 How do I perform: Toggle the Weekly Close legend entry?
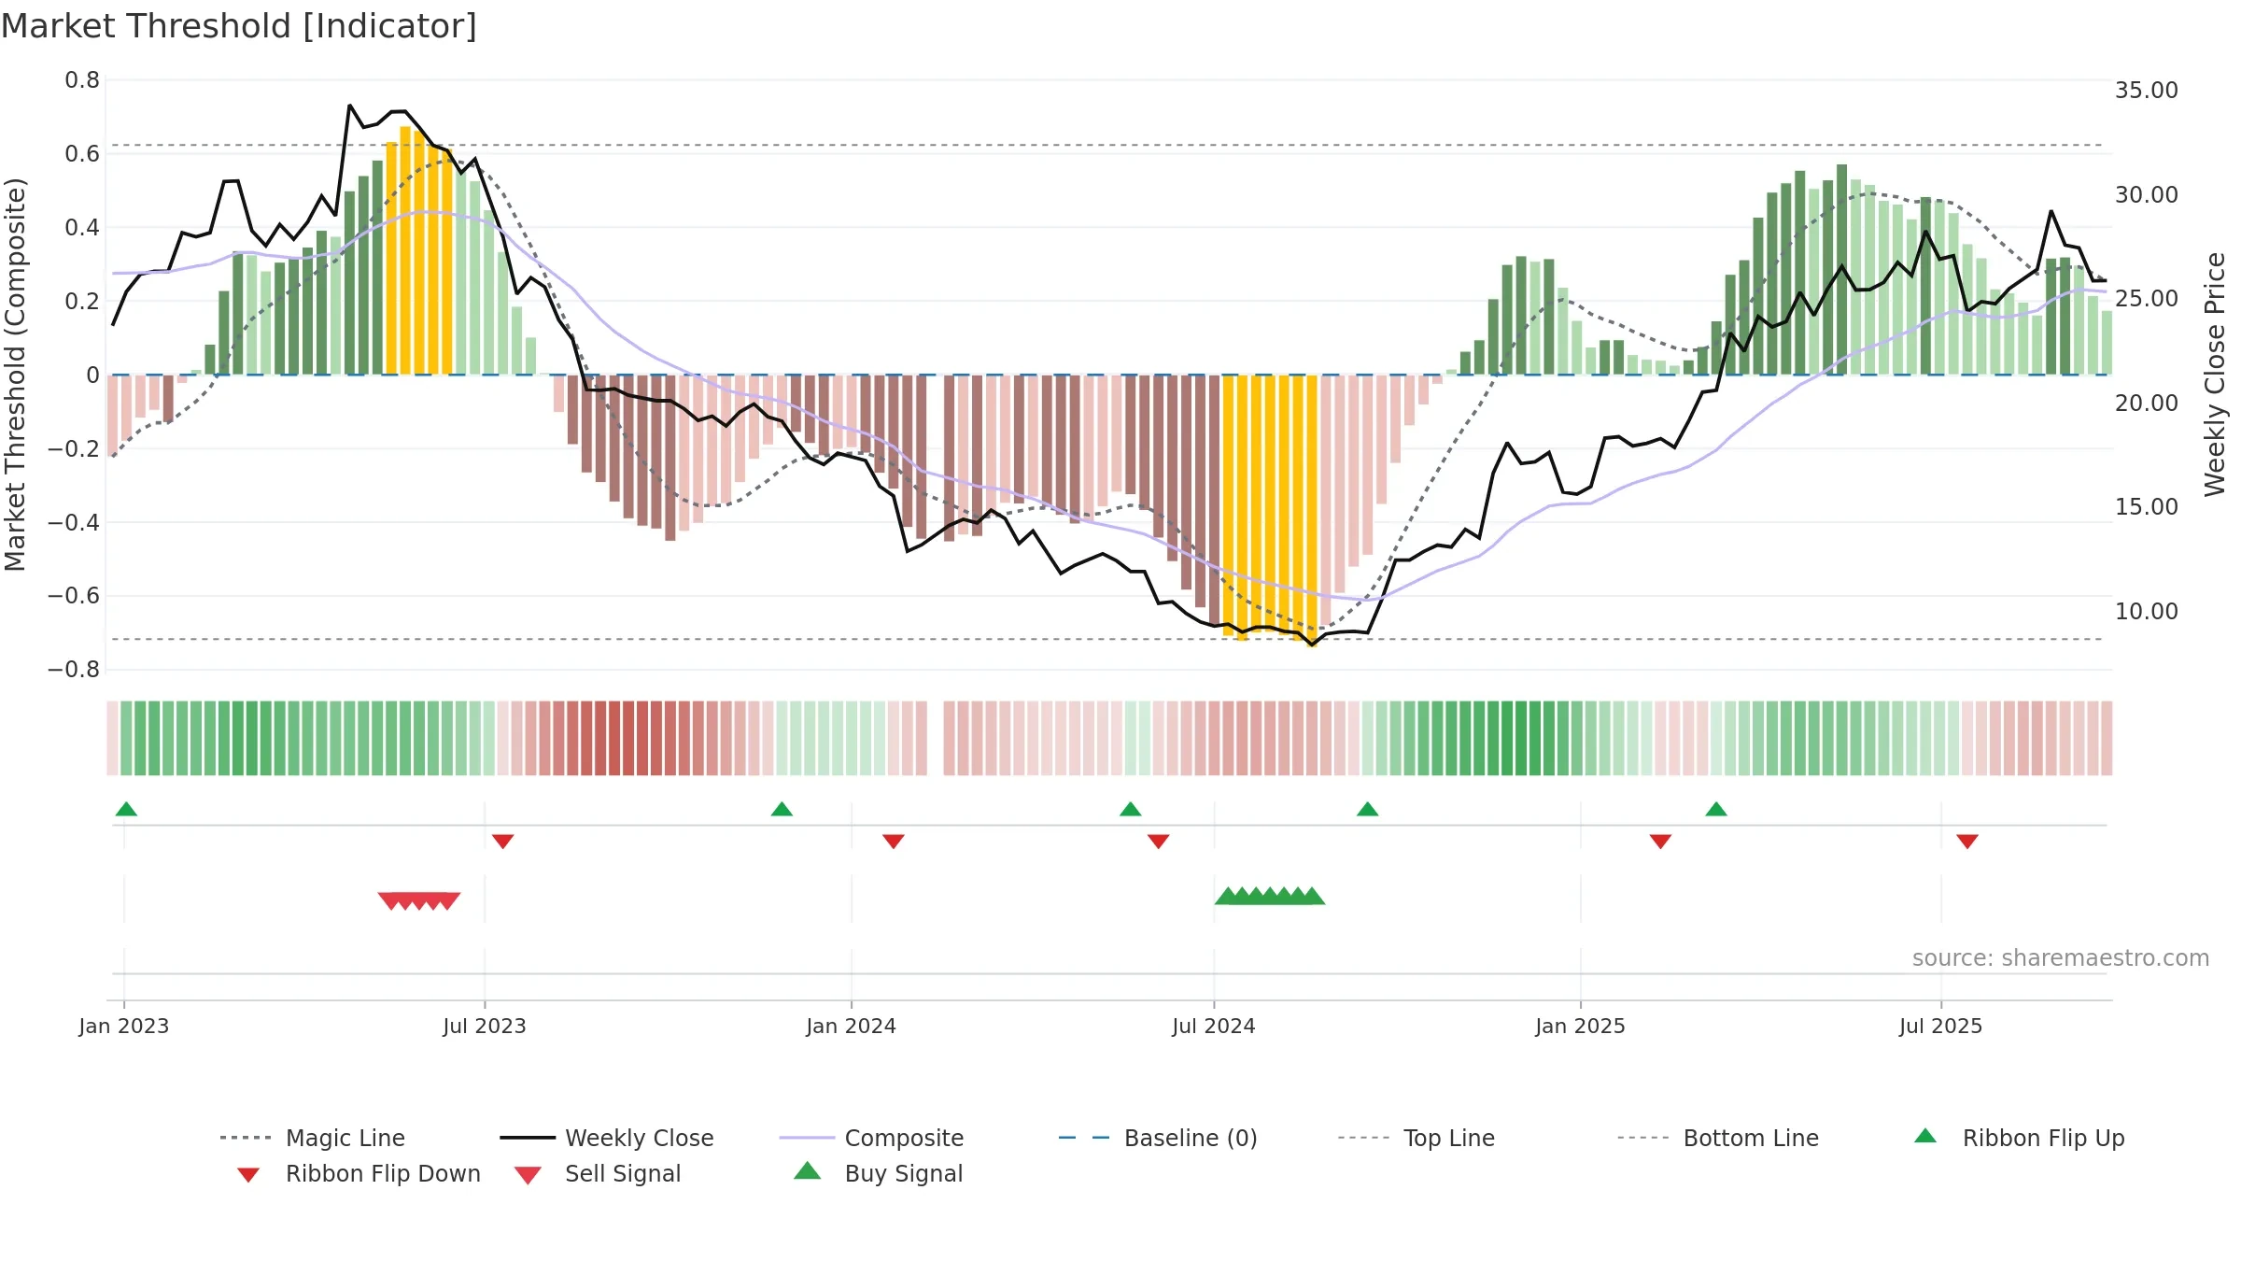coord(607,1138)
